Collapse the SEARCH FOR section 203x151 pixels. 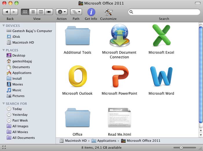tap(4, 104)
